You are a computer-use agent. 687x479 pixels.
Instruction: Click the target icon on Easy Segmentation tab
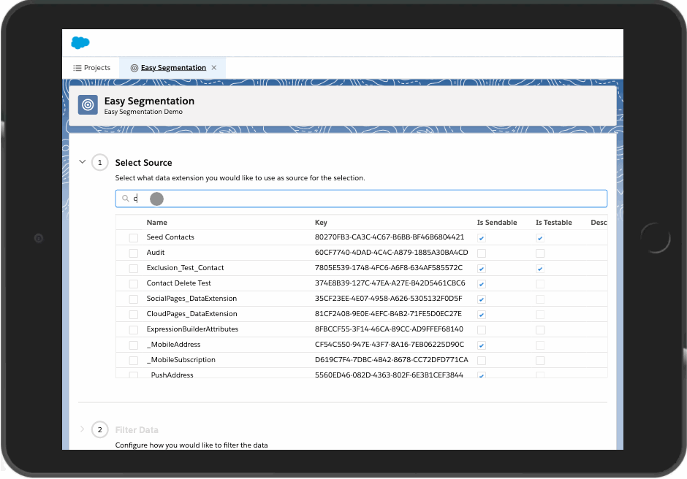[x=134, y=68]
